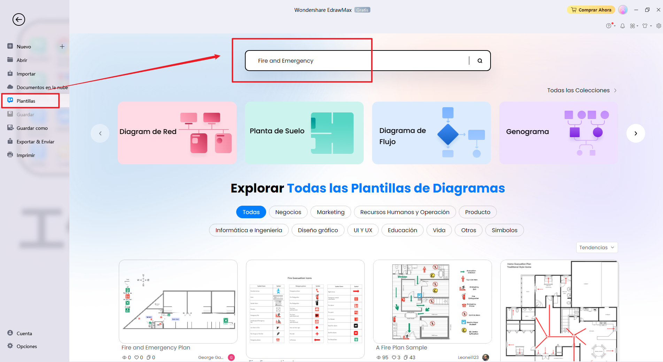Click the back arrow at top left
Viewport: 663px width, 362px height.
[19, 19]
